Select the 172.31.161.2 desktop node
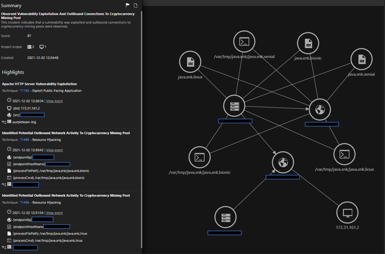Screen dimensions: 385x254 click(347, 212)
